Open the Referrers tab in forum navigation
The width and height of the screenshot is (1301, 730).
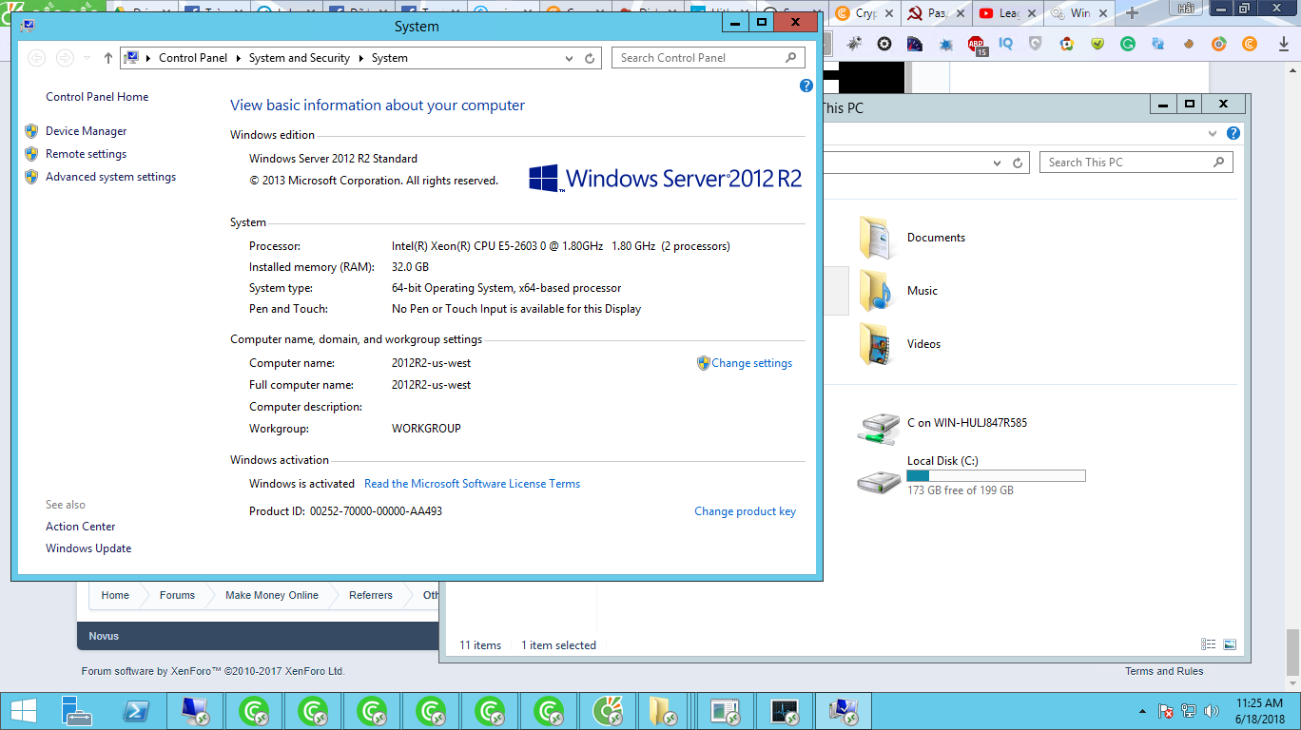371,595
